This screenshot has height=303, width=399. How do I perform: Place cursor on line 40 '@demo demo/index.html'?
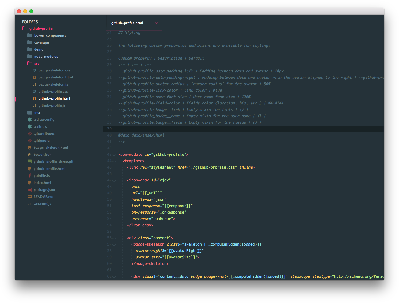click(x=141, y=135)
